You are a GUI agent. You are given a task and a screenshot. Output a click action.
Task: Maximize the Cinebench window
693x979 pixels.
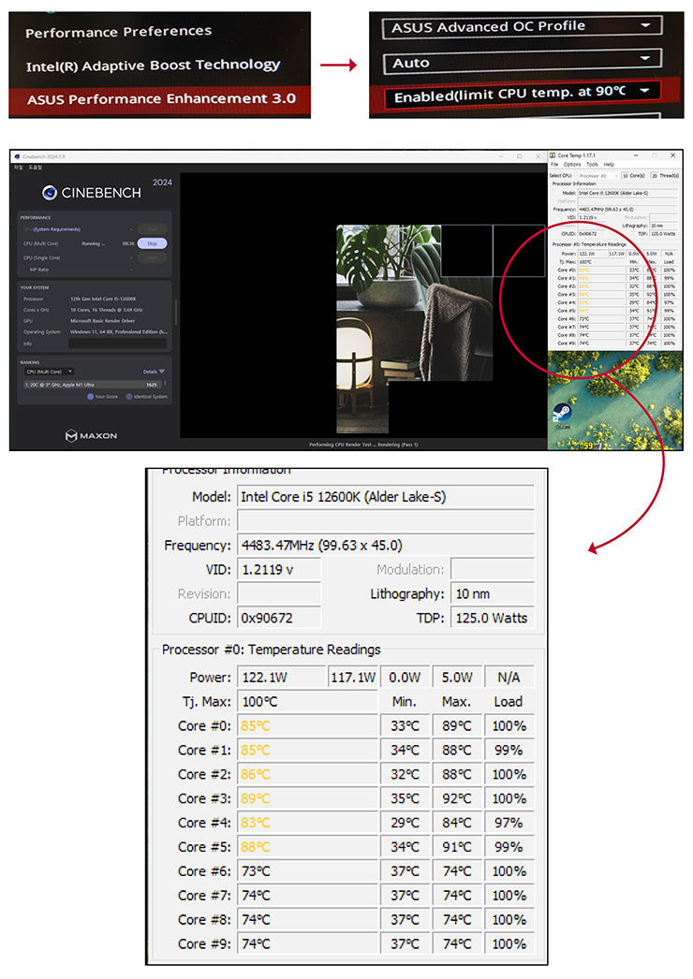[520, 155]
